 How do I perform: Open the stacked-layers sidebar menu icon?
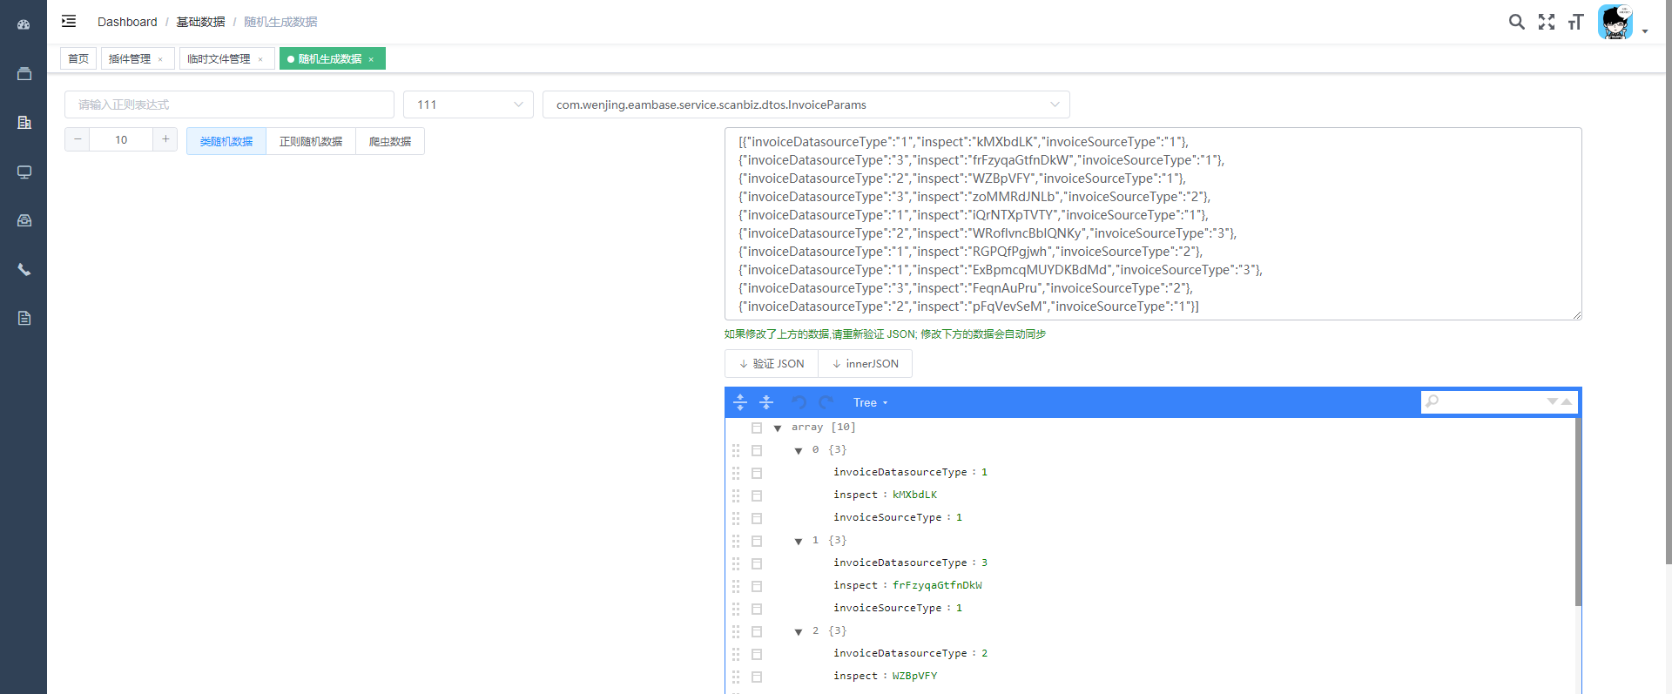click(x=24, y=74)
